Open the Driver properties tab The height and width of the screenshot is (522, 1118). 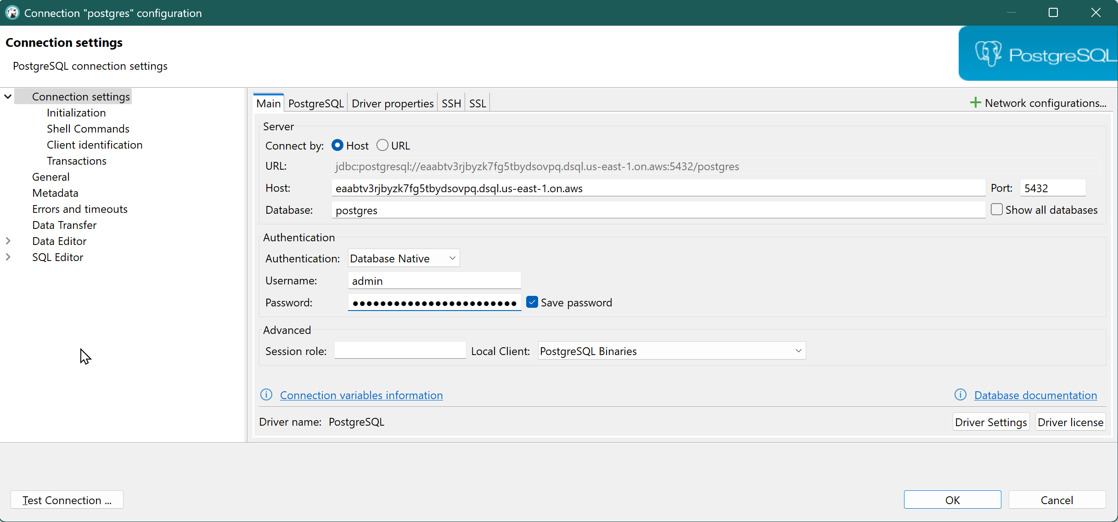click(393, 103)
